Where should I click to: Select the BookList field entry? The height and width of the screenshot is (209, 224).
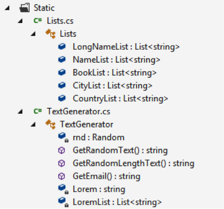click(x=115, y=73)
